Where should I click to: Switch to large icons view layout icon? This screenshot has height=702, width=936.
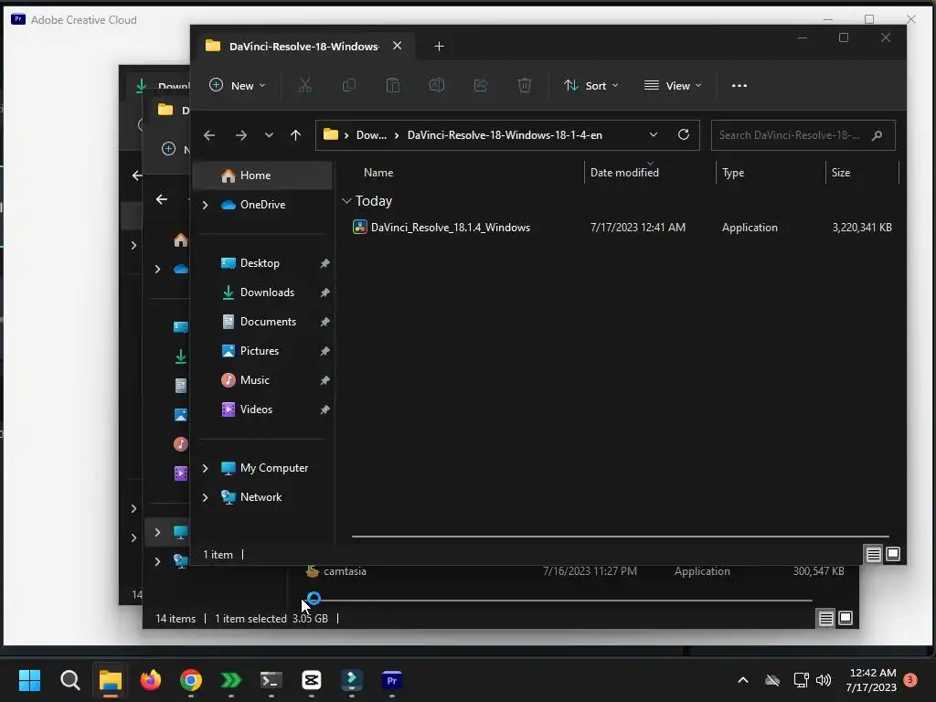coord(893,555)
